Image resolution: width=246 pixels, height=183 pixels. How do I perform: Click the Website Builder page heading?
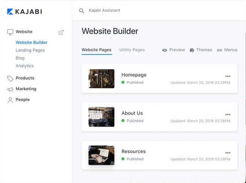tap(110, 31)
